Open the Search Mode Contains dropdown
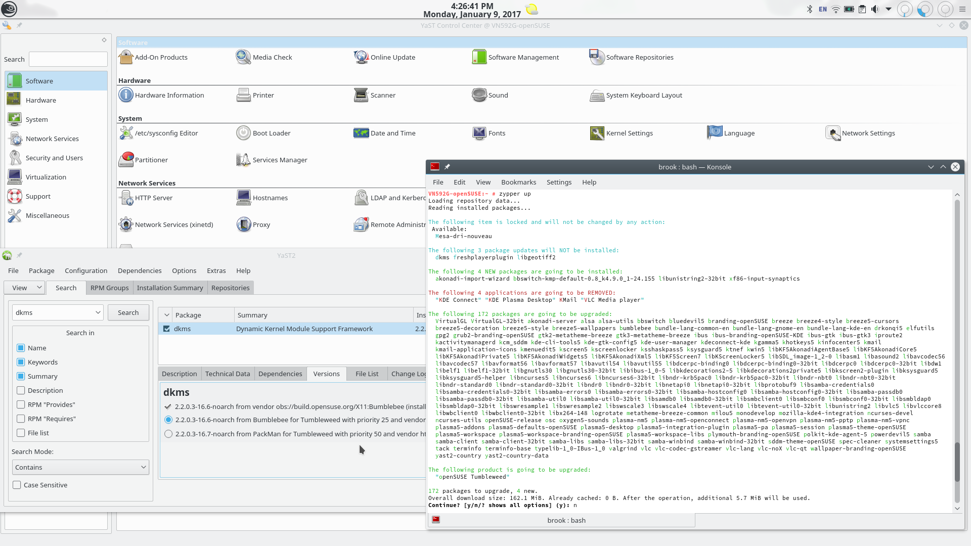 80,467
